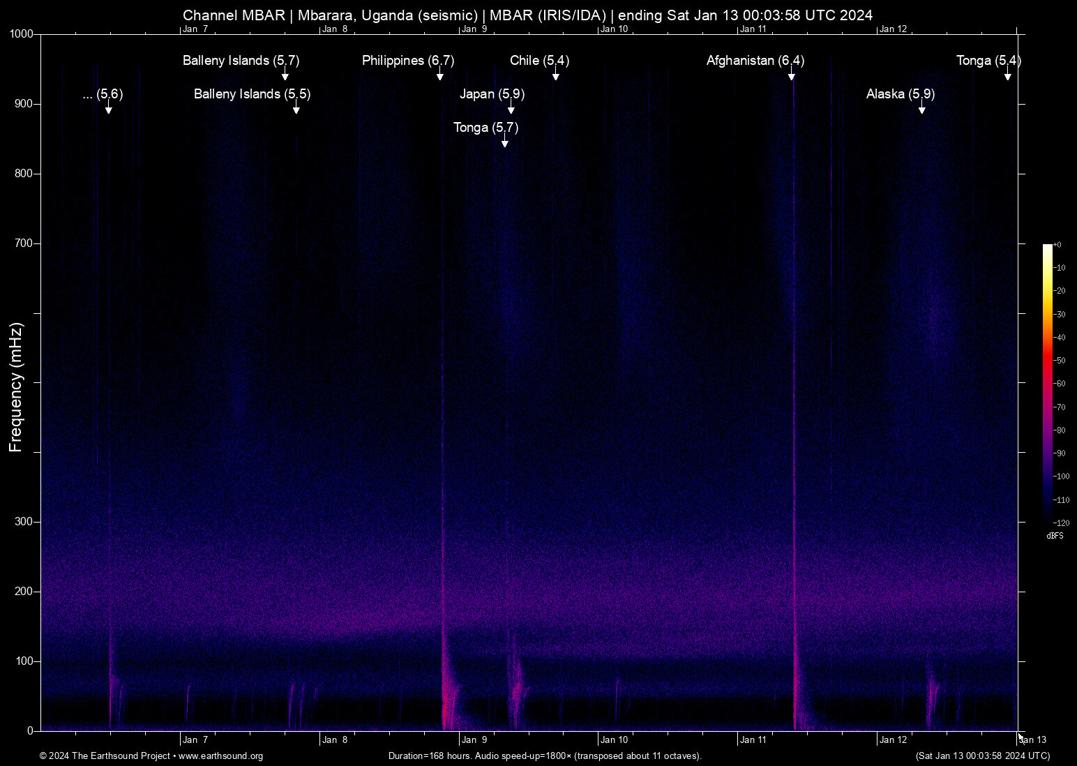This screenshot has height=766, width=1077.
Task: Click the Tonga (5.7) arrow marker
Action: [505, 143]
